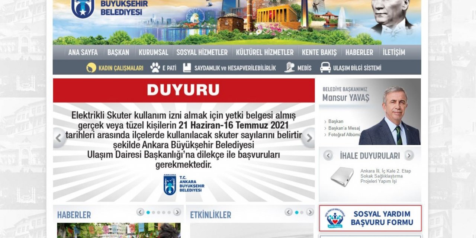Open İLETİŞİM menu item
Viewport: 476px width, 238px height.
click(394, 52)
